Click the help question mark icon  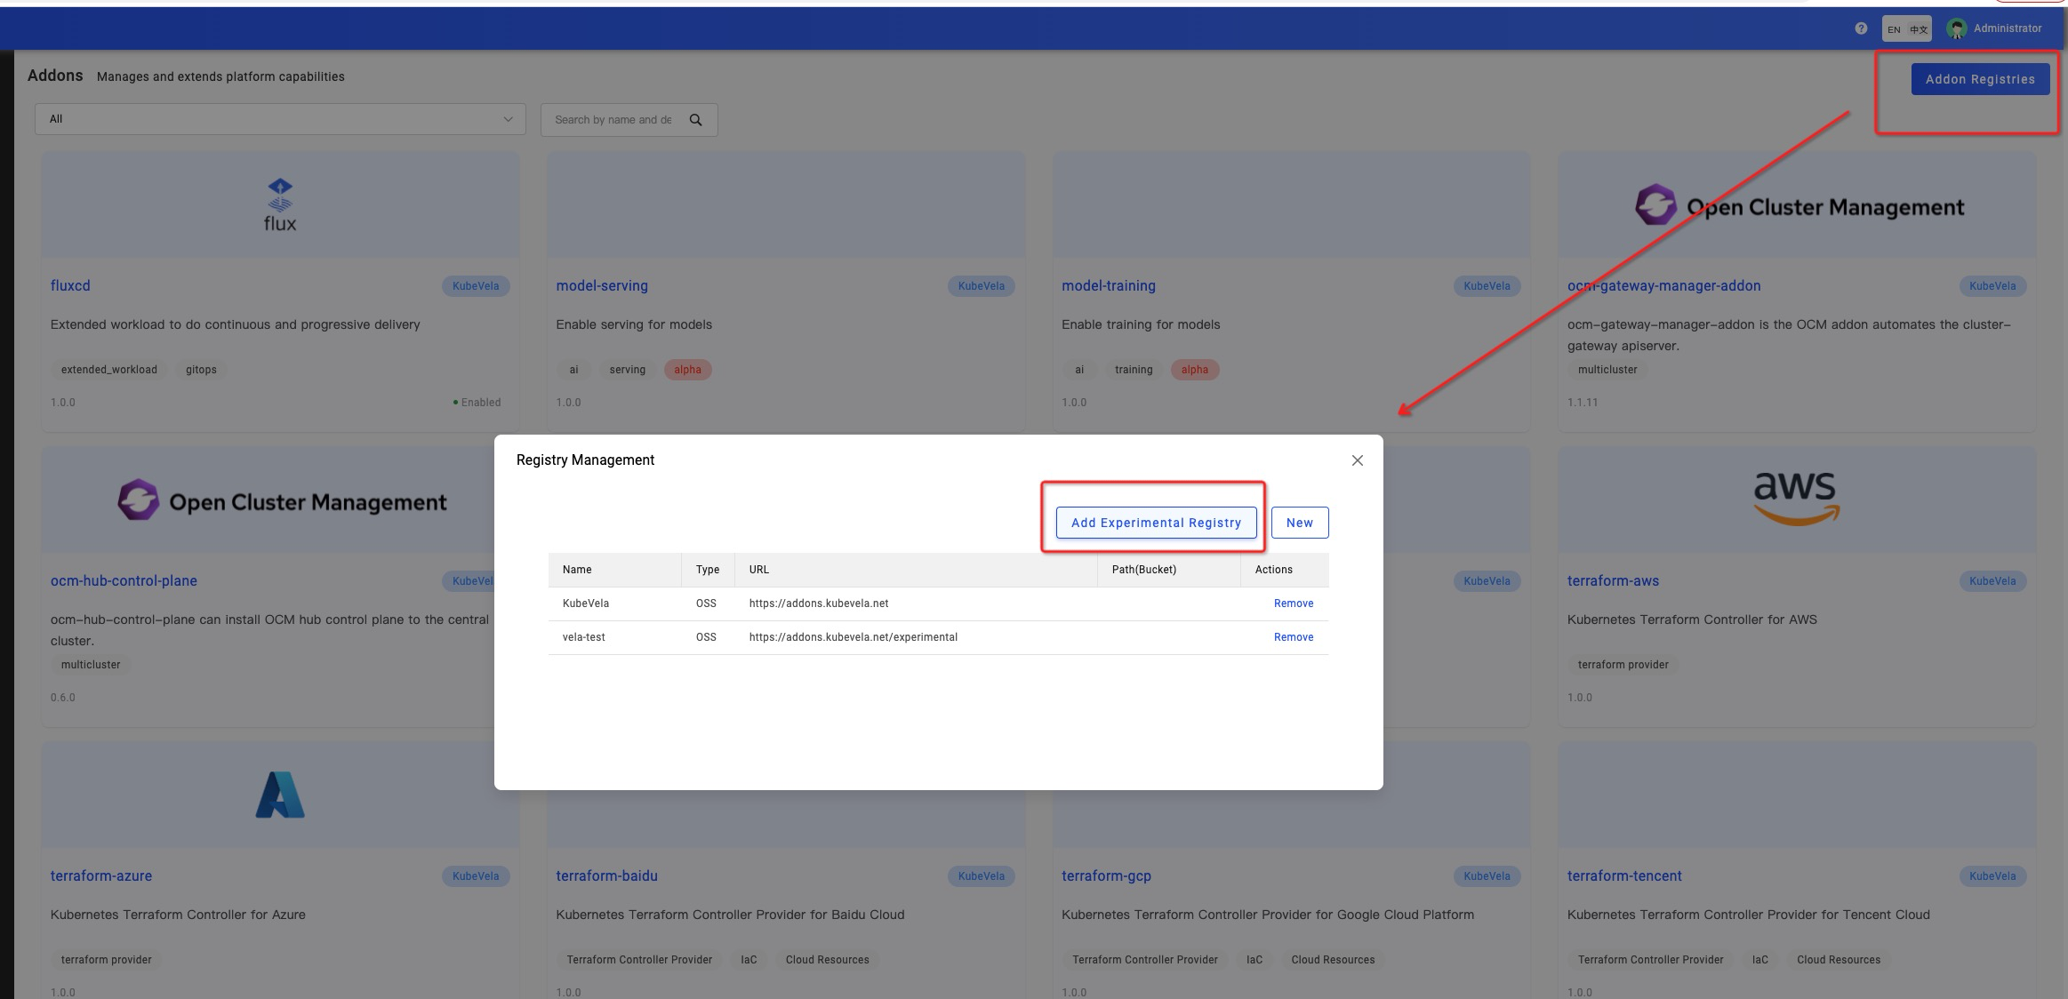click(1861, 28)
